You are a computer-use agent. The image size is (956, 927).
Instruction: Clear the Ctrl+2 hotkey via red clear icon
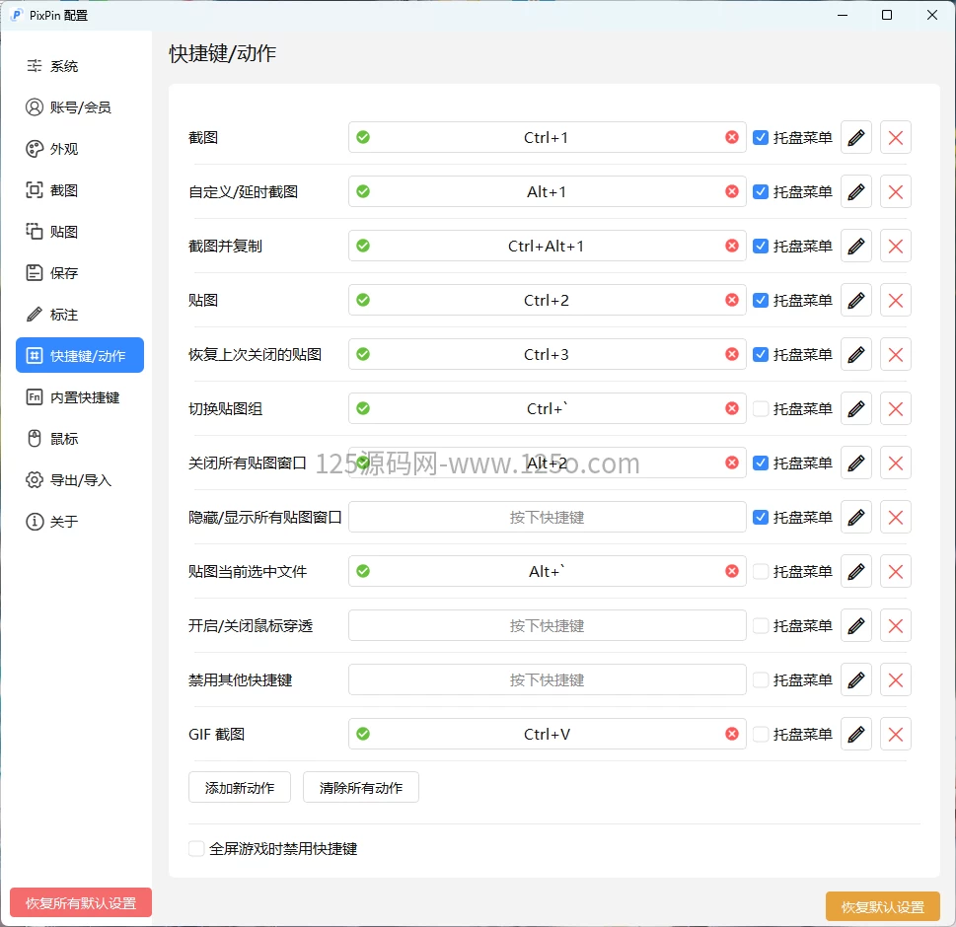click(x=731, y=300)
